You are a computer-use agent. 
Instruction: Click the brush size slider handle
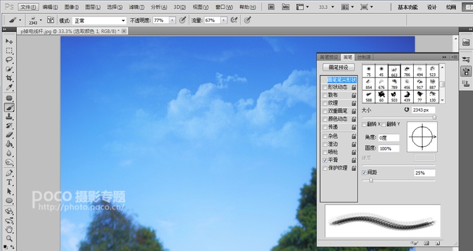point(435,117)
